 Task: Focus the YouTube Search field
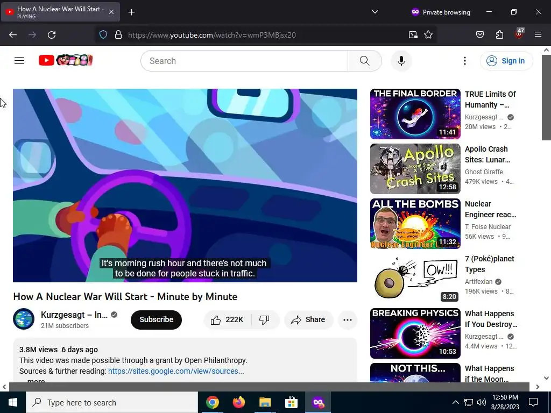pyautogui.click(x=244, y=61)
